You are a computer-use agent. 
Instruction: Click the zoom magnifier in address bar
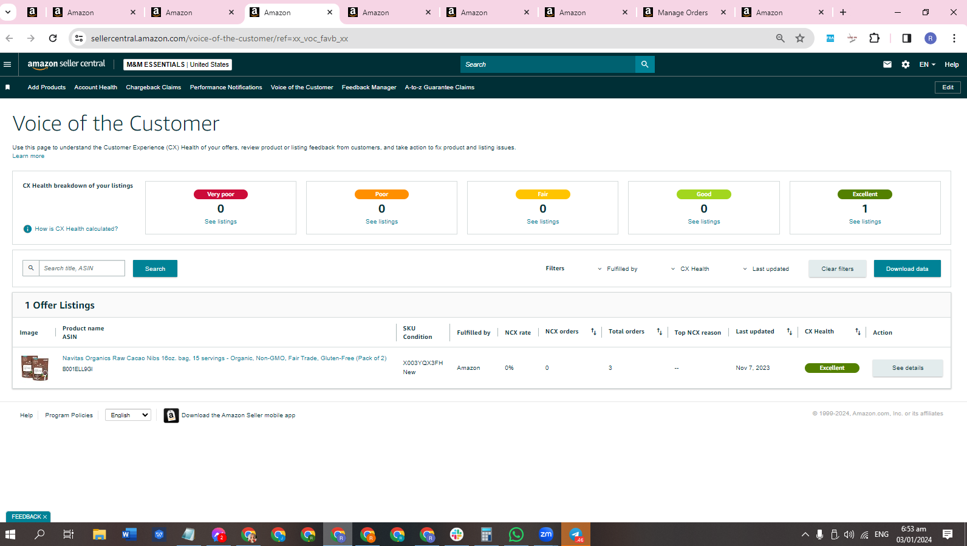(x=781, y=38)
